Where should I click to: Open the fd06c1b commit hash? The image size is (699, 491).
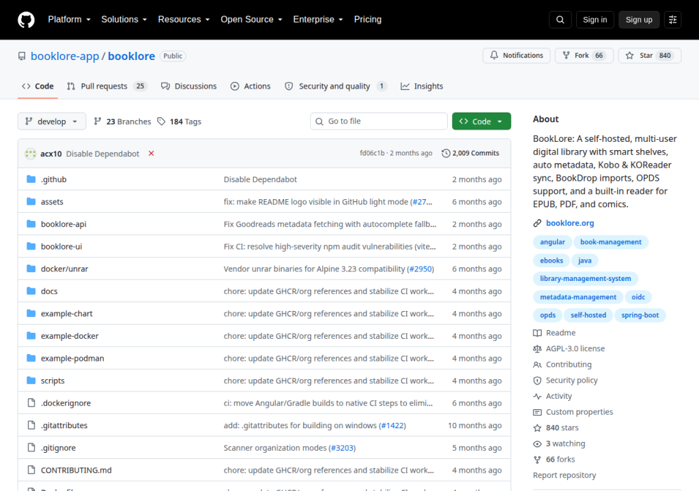point(372,153)
